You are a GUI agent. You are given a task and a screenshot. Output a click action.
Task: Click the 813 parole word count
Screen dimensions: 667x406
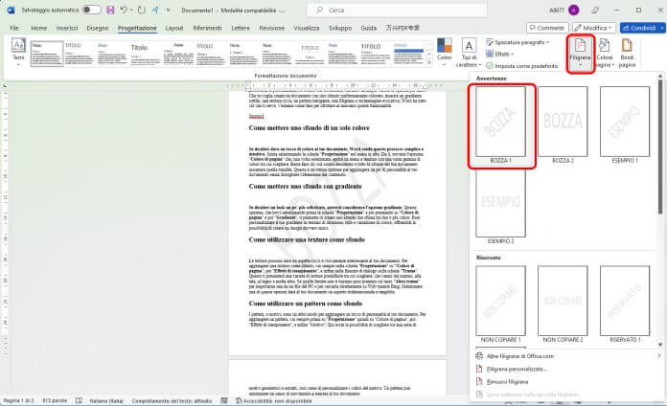pos(55,400)
